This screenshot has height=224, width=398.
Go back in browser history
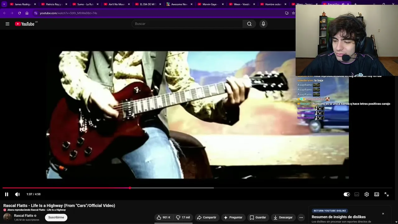4,13
